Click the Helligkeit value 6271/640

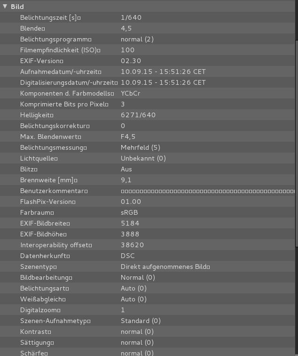tap(138, 115)
